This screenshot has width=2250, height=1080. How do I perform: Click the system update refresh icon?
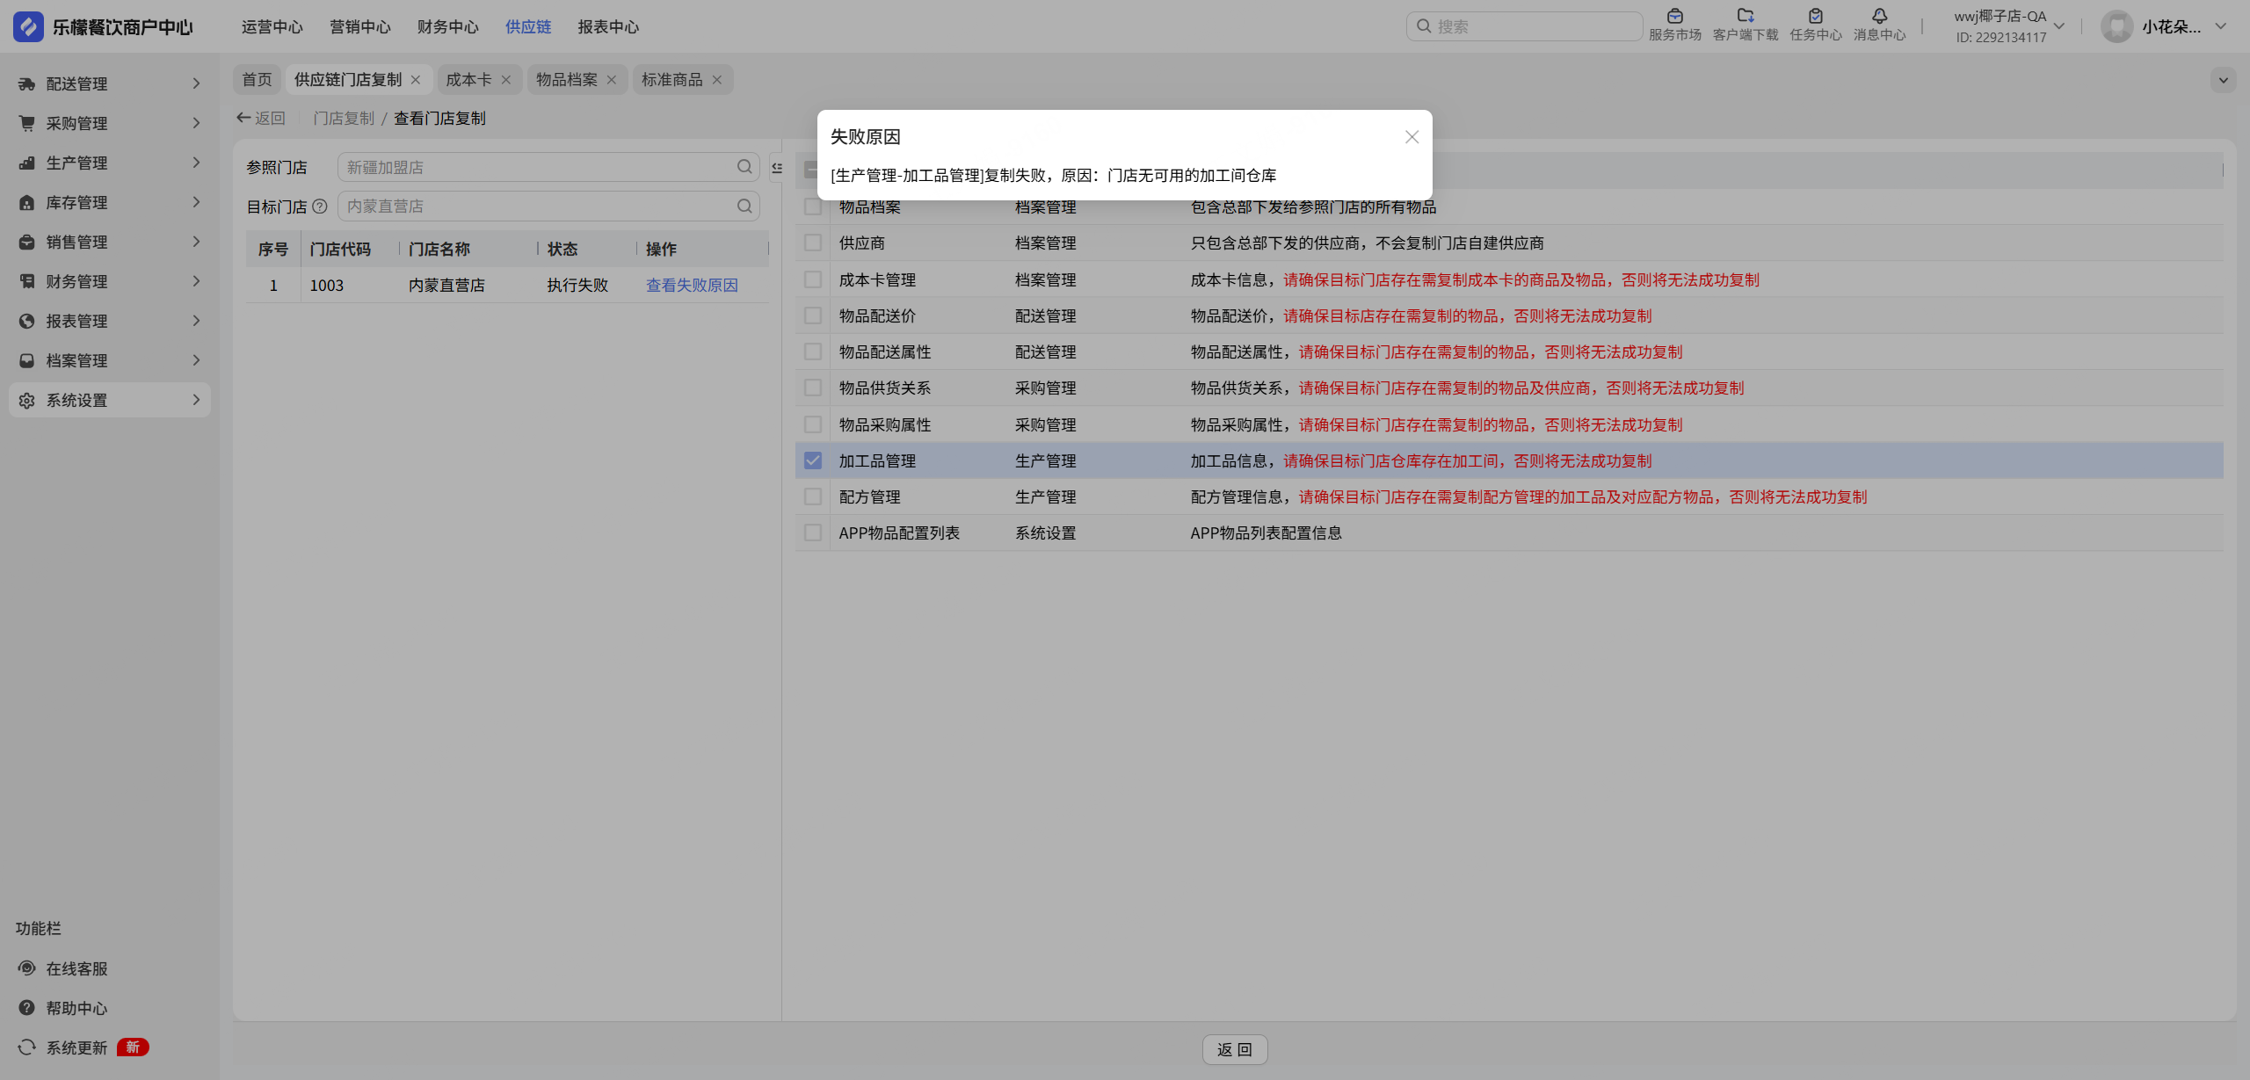(27, 1047)
